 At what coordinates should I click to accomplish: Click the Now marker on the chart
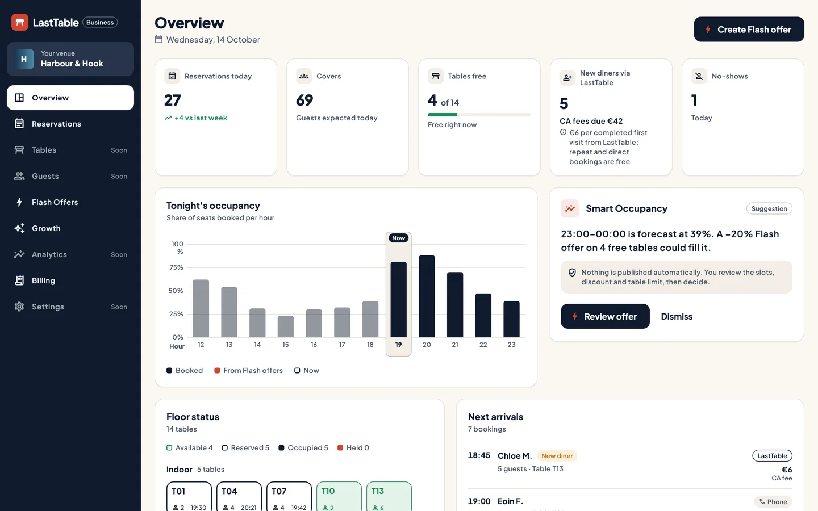click(x=399, y=238)
